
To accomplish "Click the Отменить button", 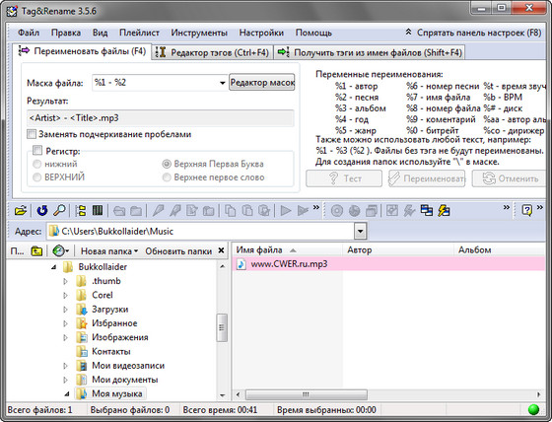I will coord(509,178).
